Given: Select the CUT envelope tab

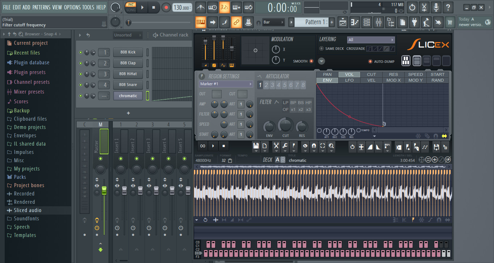Looking at the screenshot, I should 371,74.
